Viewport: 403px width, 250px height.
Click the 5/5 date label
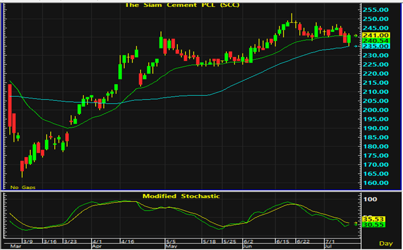171,241
